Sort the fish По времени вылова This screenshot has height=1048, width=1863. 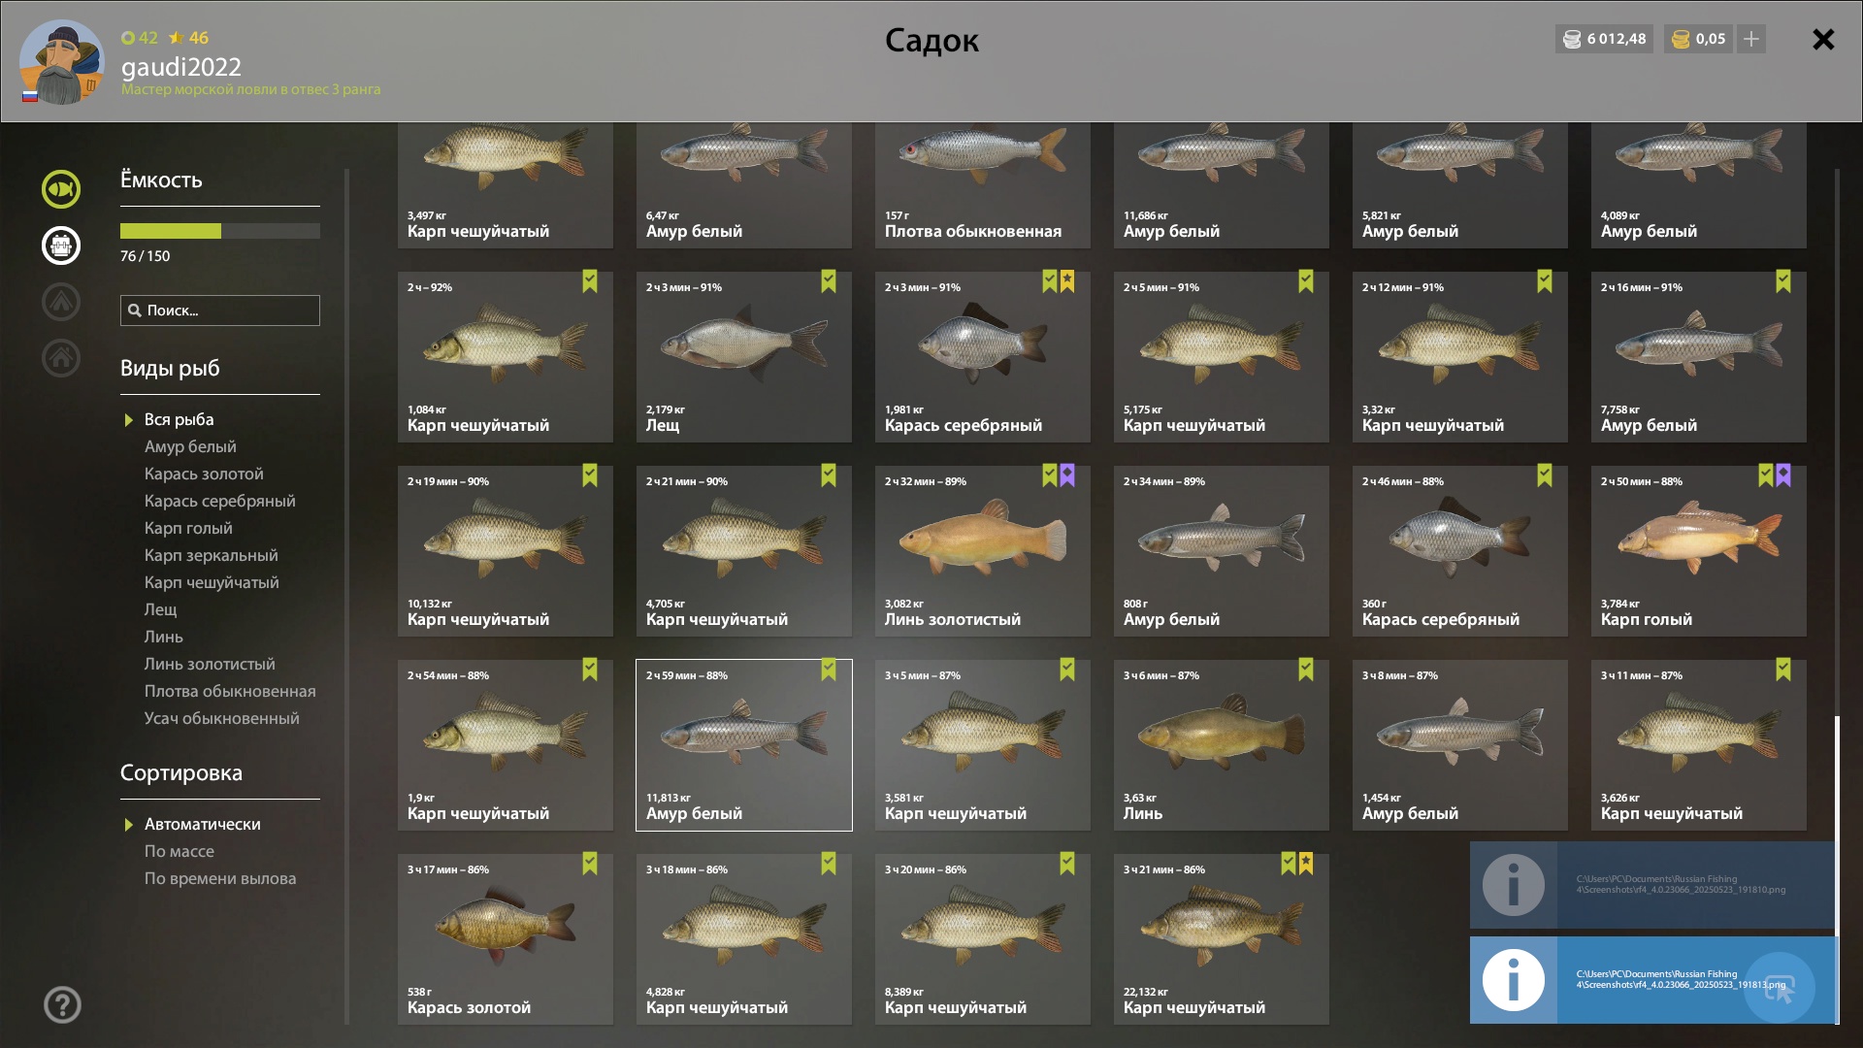coord(220,878)
